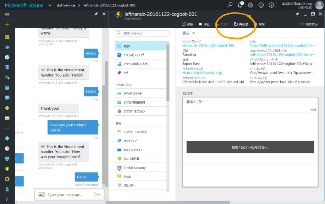Open the notifications bell icon
The width and height of the screenshot is (325, 204).
pos(241,5)
